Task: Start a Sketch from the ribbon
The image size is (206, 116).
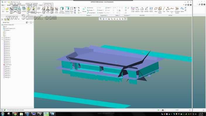Action: [x=182, y=10]
